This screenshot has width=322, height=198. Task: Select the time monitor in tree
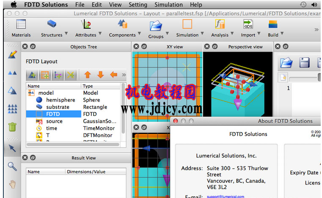coord(73,128)
